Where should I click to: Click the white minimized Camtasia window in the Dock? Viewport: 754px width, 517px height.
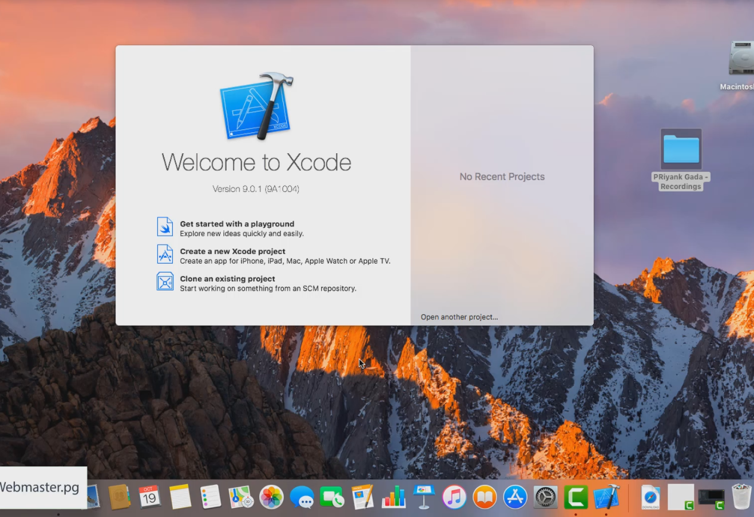point(681,497)
